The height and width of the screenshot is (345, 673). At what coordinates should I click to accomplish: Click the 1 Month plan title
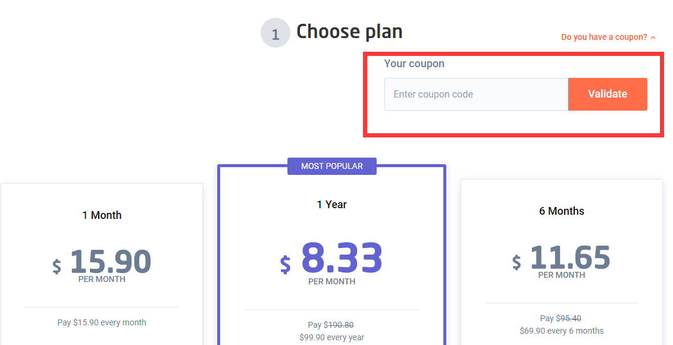point(102,215)
